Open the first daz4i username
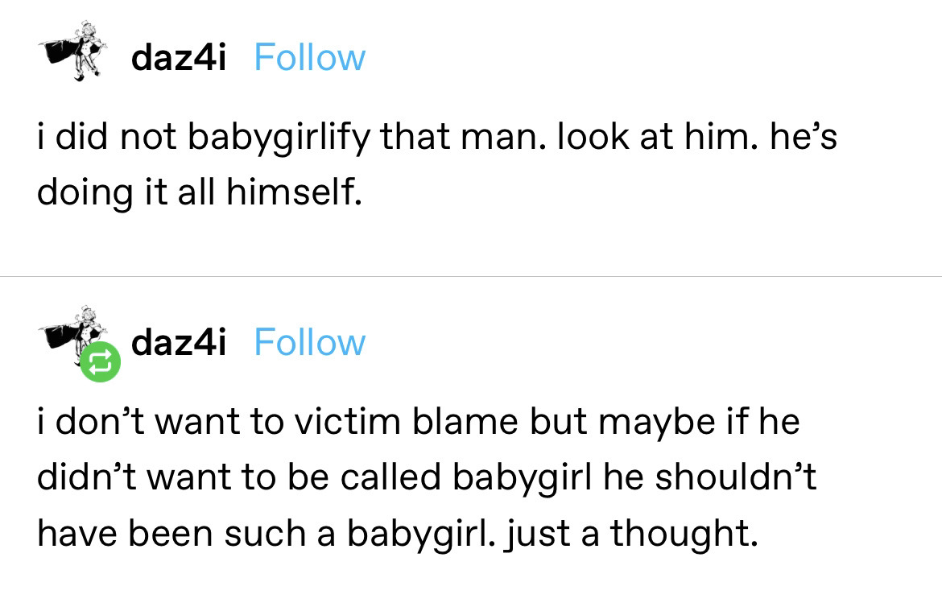 (x=179, y=58)
